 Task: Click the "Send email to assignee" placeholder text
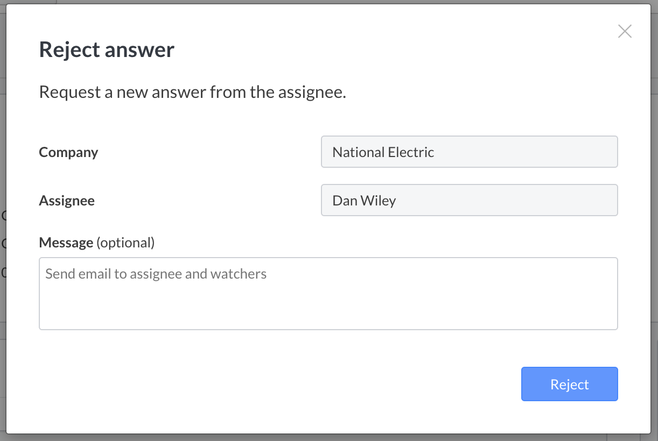156,274
